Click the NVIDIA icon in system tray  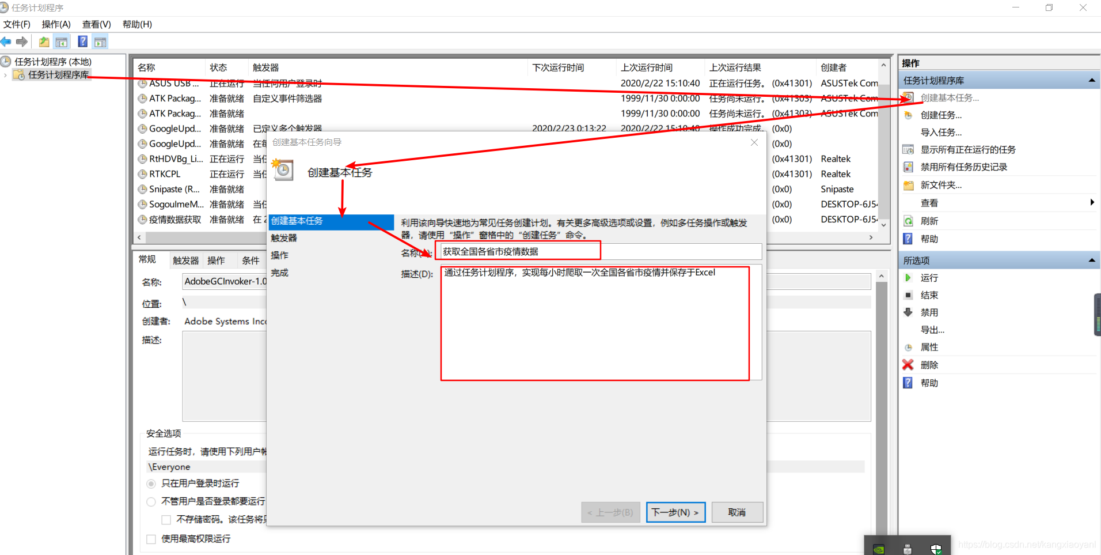pos(879,549)
